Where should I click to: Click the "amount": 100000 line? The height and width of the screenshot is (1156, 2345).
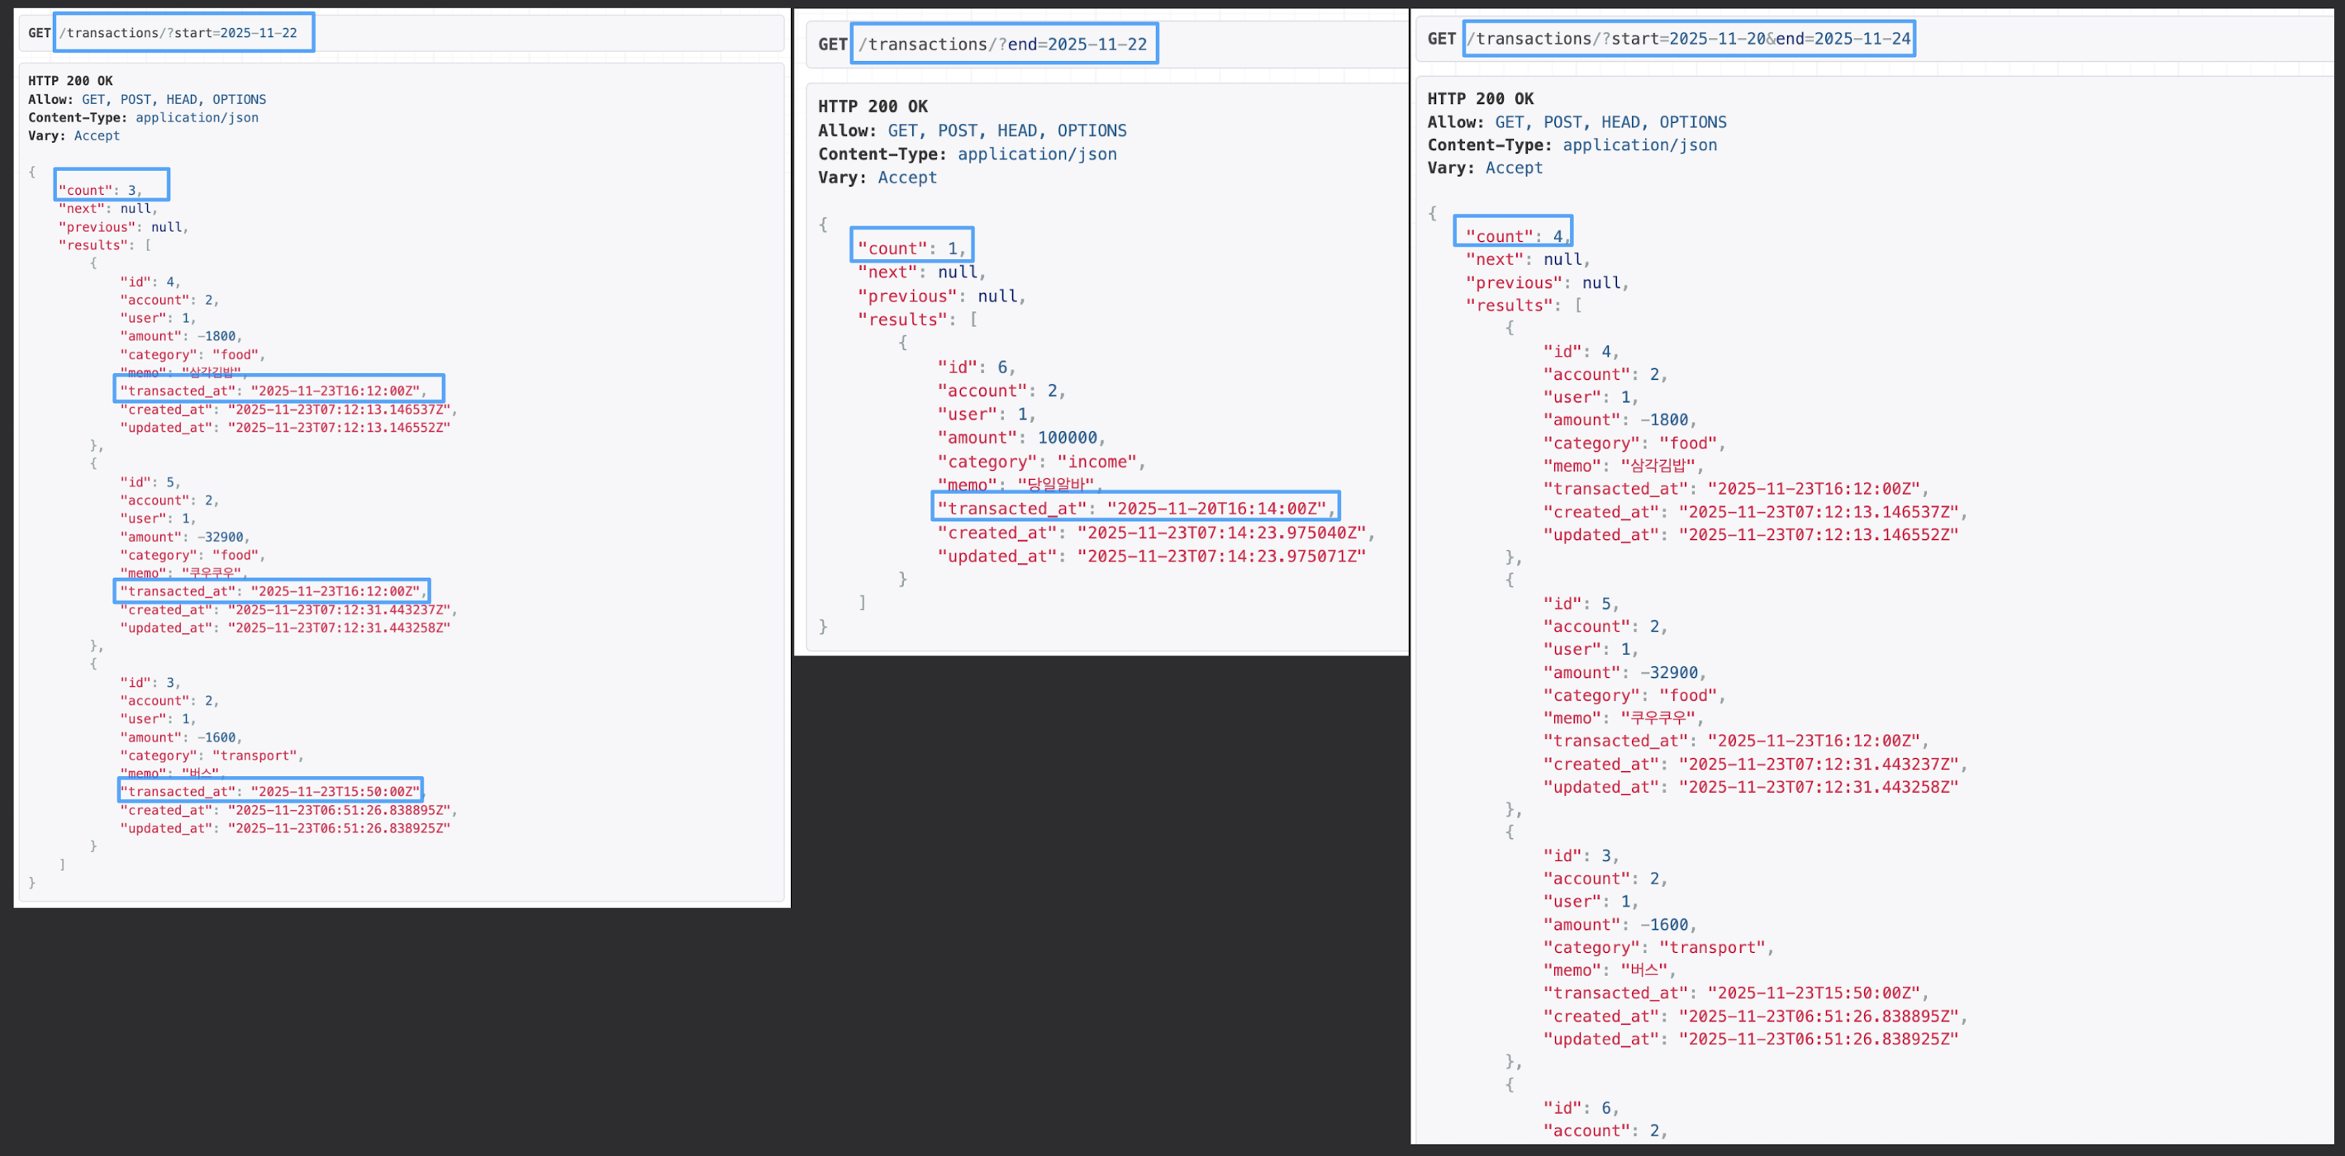click(1020, 438)
